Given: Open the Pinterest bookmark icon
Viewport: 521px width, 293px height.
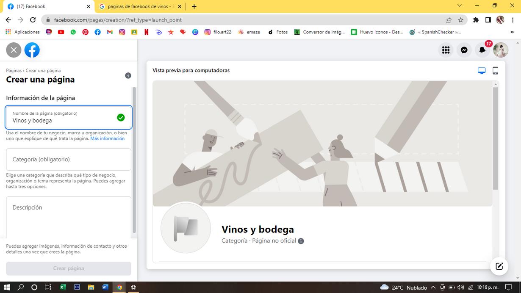Looking at the screenshot, I should tap(86, 32).
